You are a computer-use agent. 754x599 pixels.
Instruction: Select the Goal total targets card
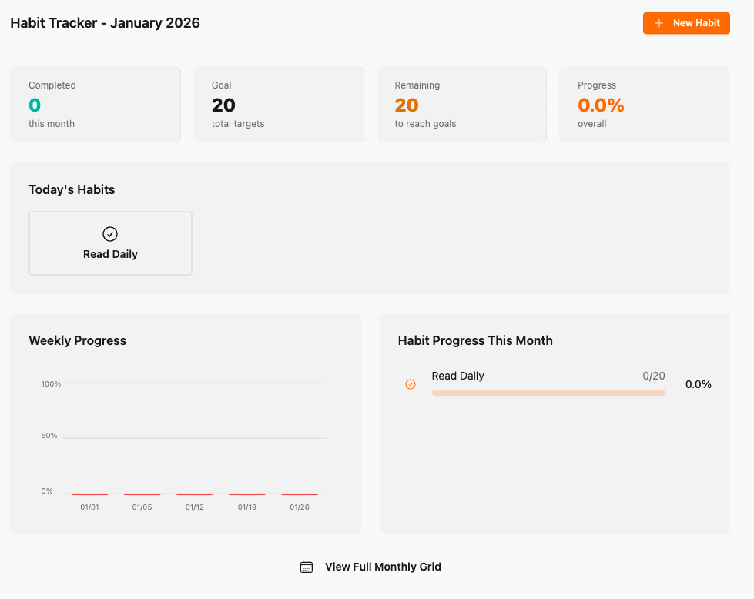point(278,104)
